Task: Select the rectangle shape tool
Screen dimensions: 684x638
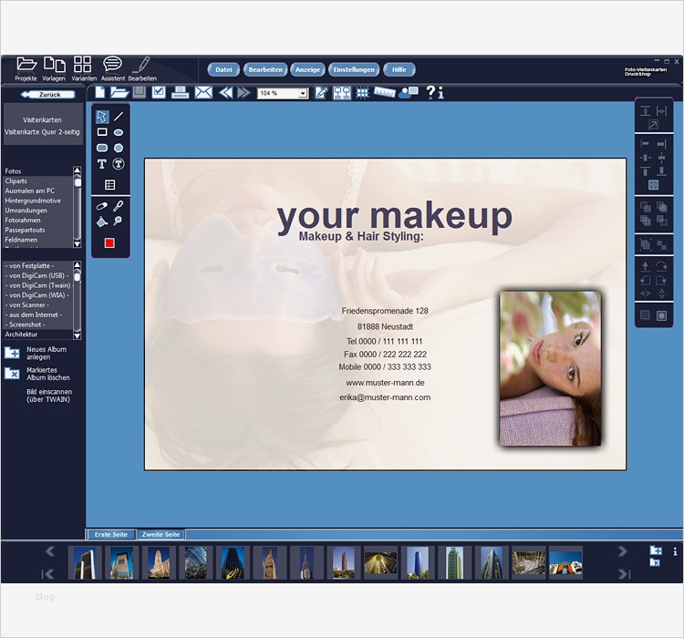Action: coord(102,132)
